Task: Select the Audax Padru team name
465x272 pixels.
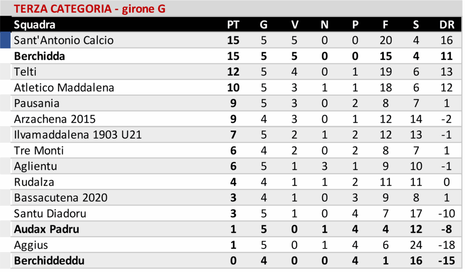Action: coord(46,229)
